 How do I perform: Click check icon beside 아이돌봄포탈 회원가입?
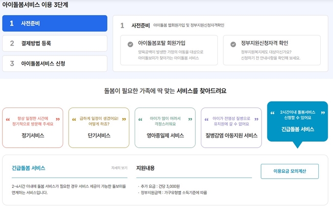pyautogui.click(x=130, y=44)
